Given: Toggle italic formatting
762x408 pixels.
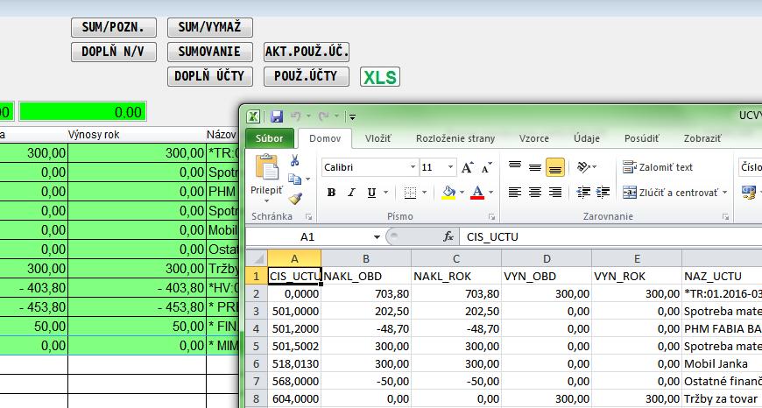Looking at the screenshot, I should pyautogui.click(x=351, y=193).
